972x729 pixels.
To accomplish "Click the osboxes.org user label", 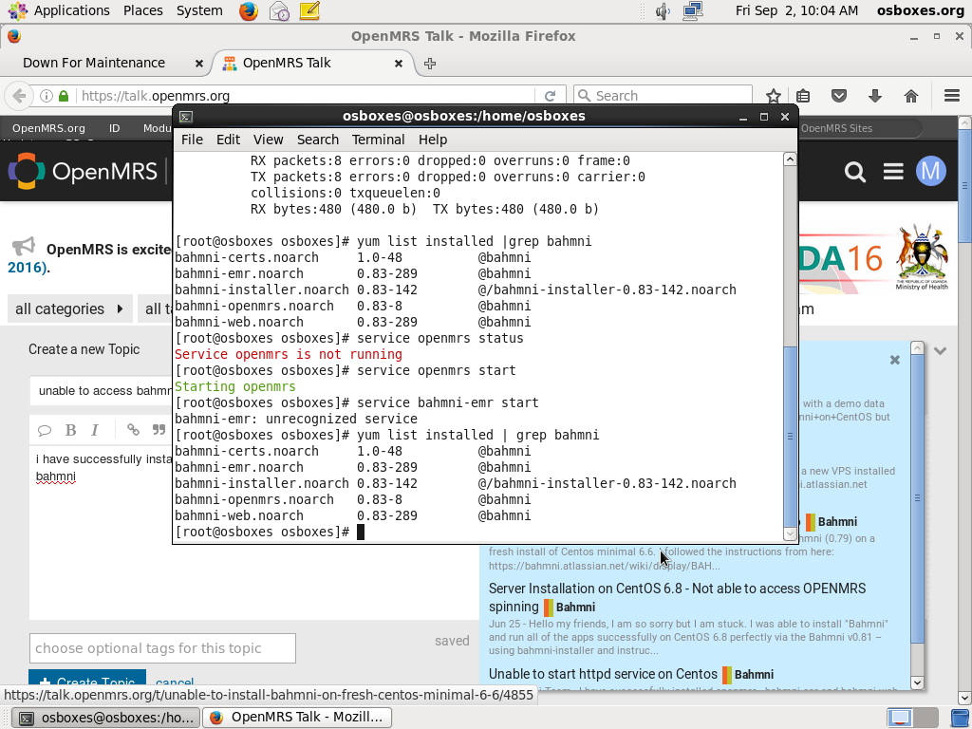I will click(x=920, y=10).
